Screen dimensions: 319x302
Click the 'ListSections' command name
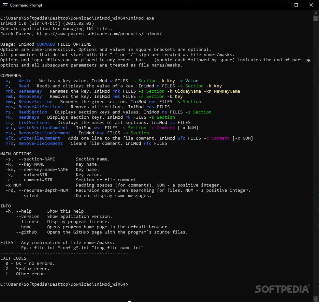pyautogui.click(x=34, y=123)
